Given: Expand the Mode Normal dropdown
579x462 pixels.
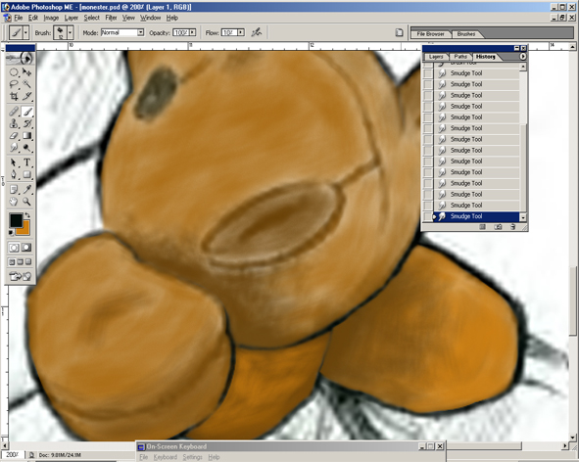Looking at the screenshot, I should 140,32.
